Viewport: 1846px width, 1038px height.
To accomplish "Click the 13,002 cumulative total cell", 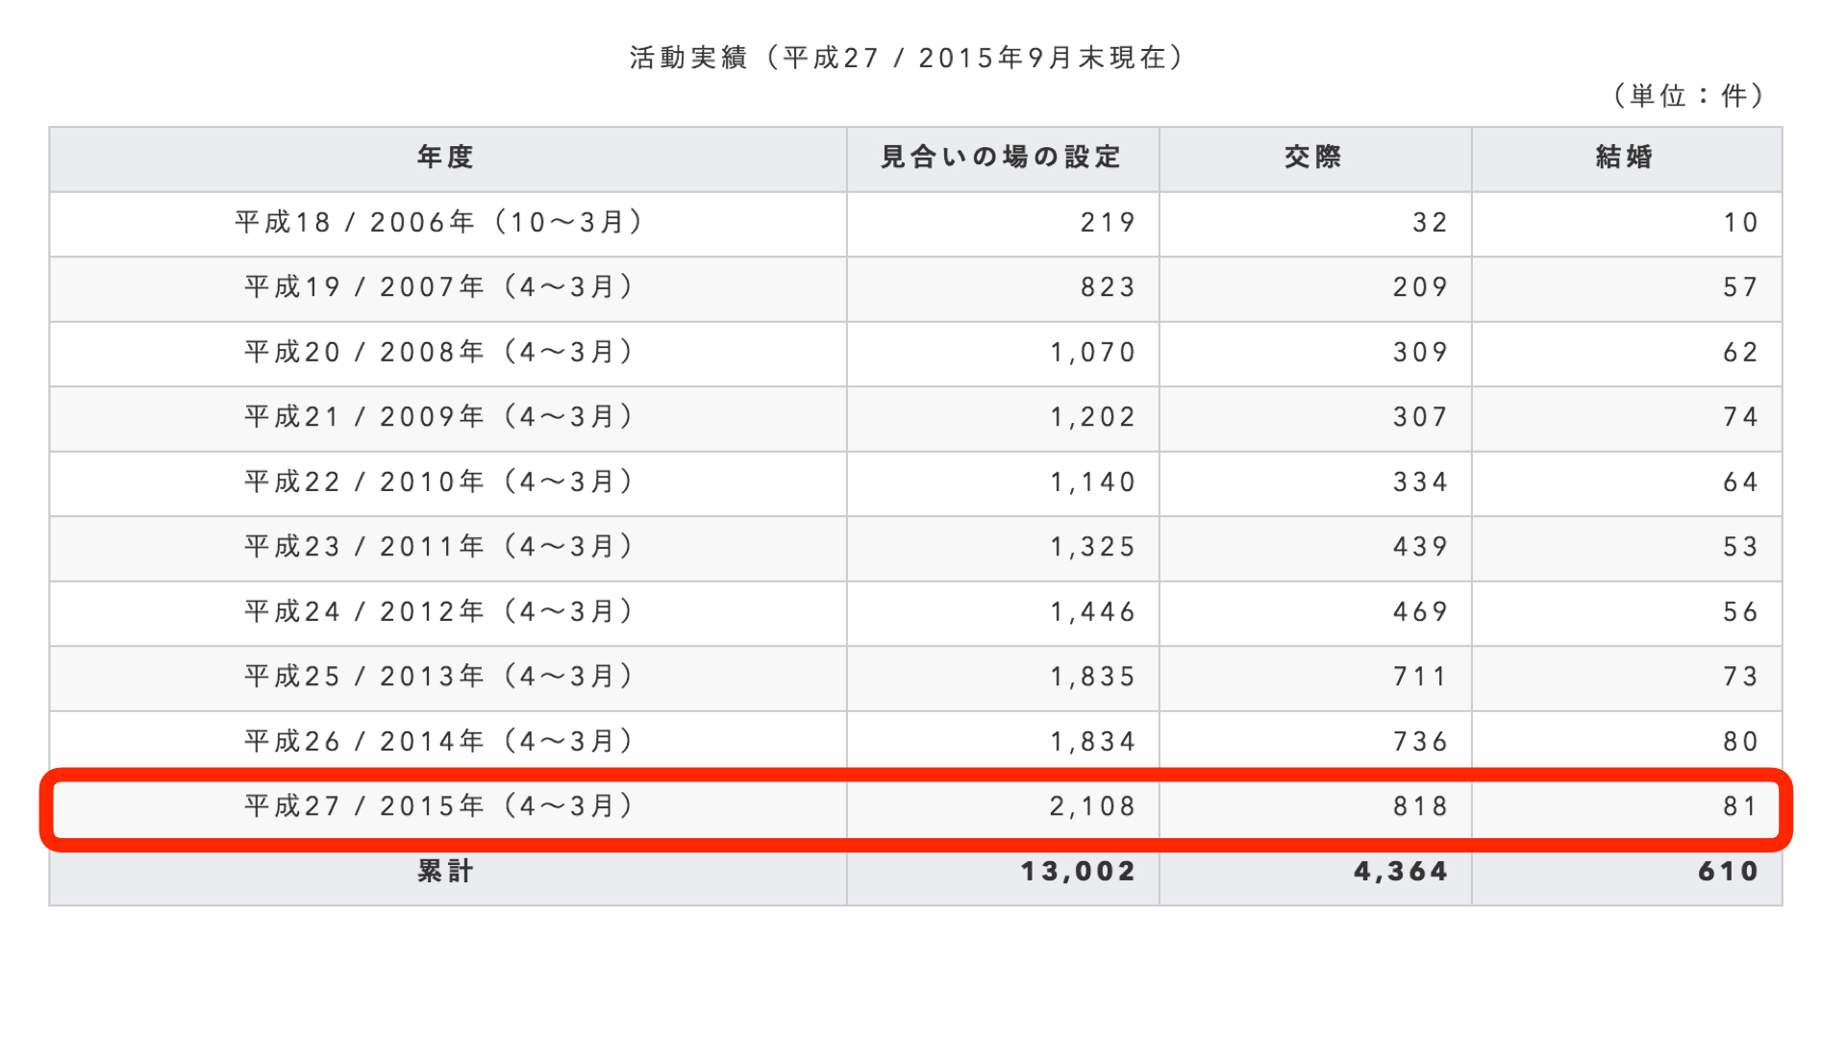I will 1078,872.
